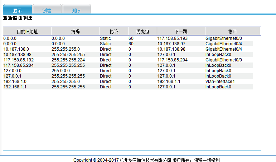
Task: Select destination 10.187.138.0
Action: [16, 49]
